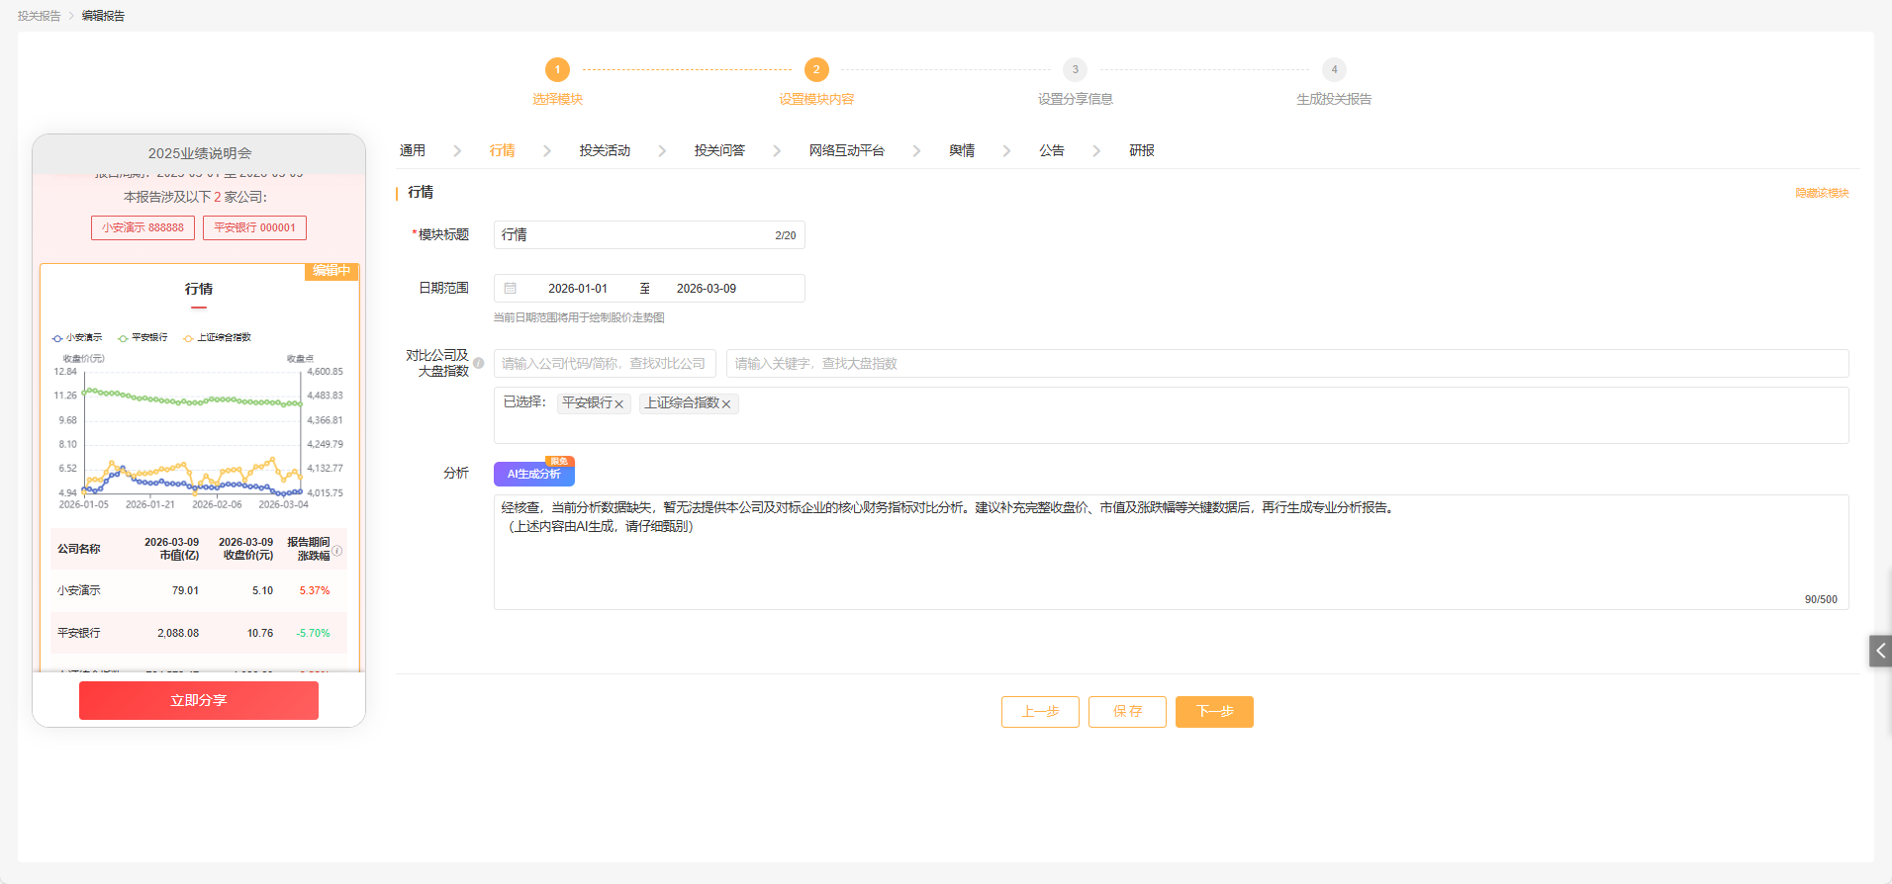Image resolution: width=1892 pixels, height=884 pixels.
Task: Click the 5.37% change value
Action: coord(315,590)
